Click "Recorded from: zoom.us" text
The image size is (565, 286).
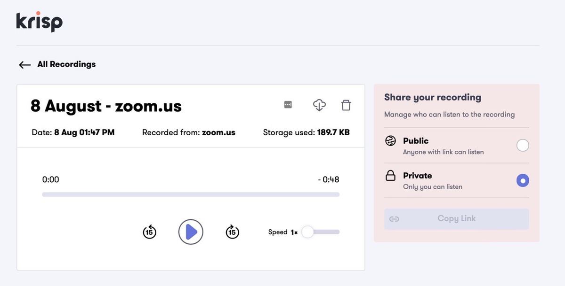(189, 132)
